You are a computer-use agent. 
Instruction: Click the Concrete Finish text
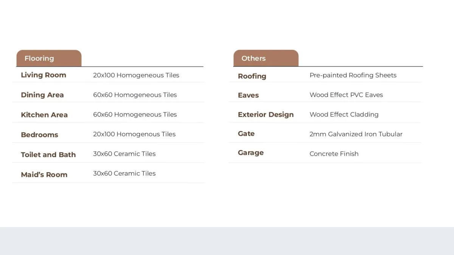[x=334, y=154]
